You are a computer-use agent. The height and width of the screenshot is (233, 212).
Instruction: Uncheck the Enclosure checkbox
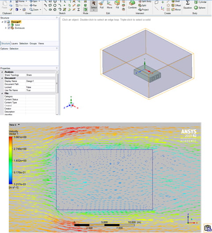coord(9,28)
